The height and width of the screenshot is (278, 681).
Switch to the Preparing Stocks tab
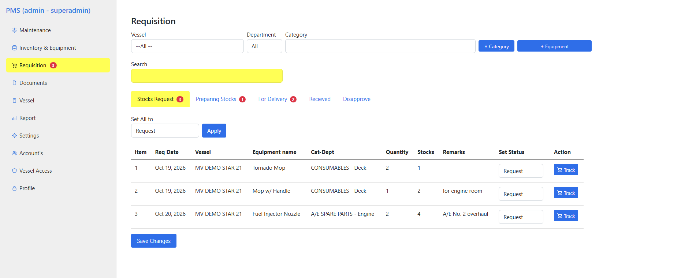[x=221, y=99]
